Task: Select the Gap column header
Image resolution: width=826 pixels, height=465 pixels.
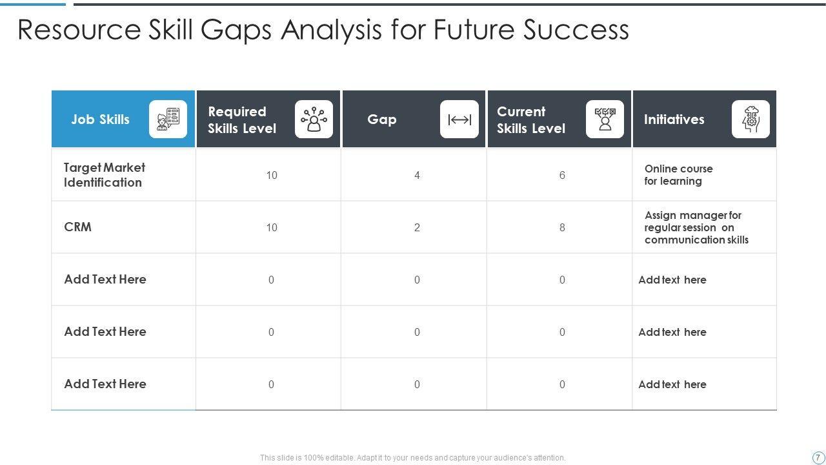Action: point(381,119)
